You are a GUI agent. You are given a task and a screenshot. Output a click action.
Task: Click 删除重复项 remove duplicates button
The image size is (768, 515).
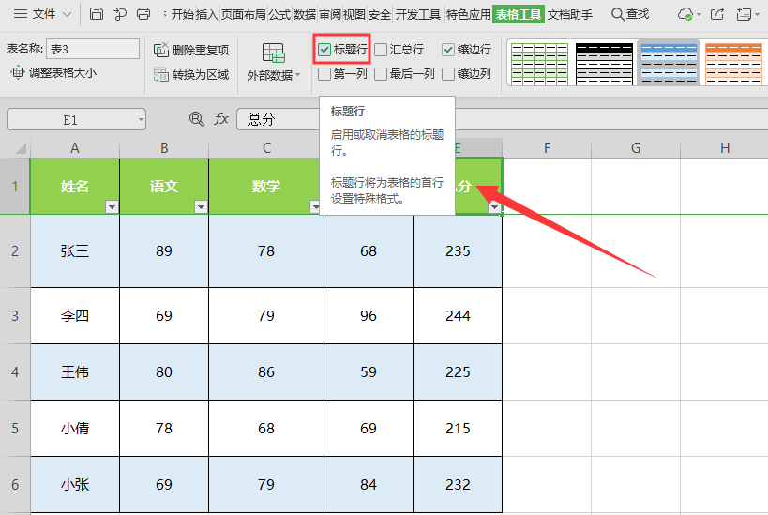(191, 50)
